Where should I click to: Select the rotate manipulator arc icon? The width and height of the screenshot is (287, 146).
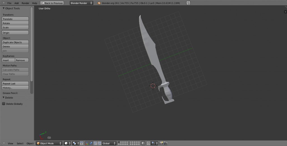point(95,143)
